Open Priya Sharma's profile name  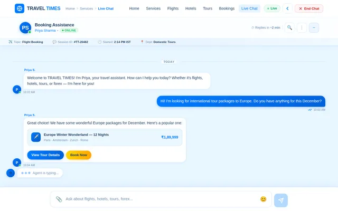[x=45, y=31]
